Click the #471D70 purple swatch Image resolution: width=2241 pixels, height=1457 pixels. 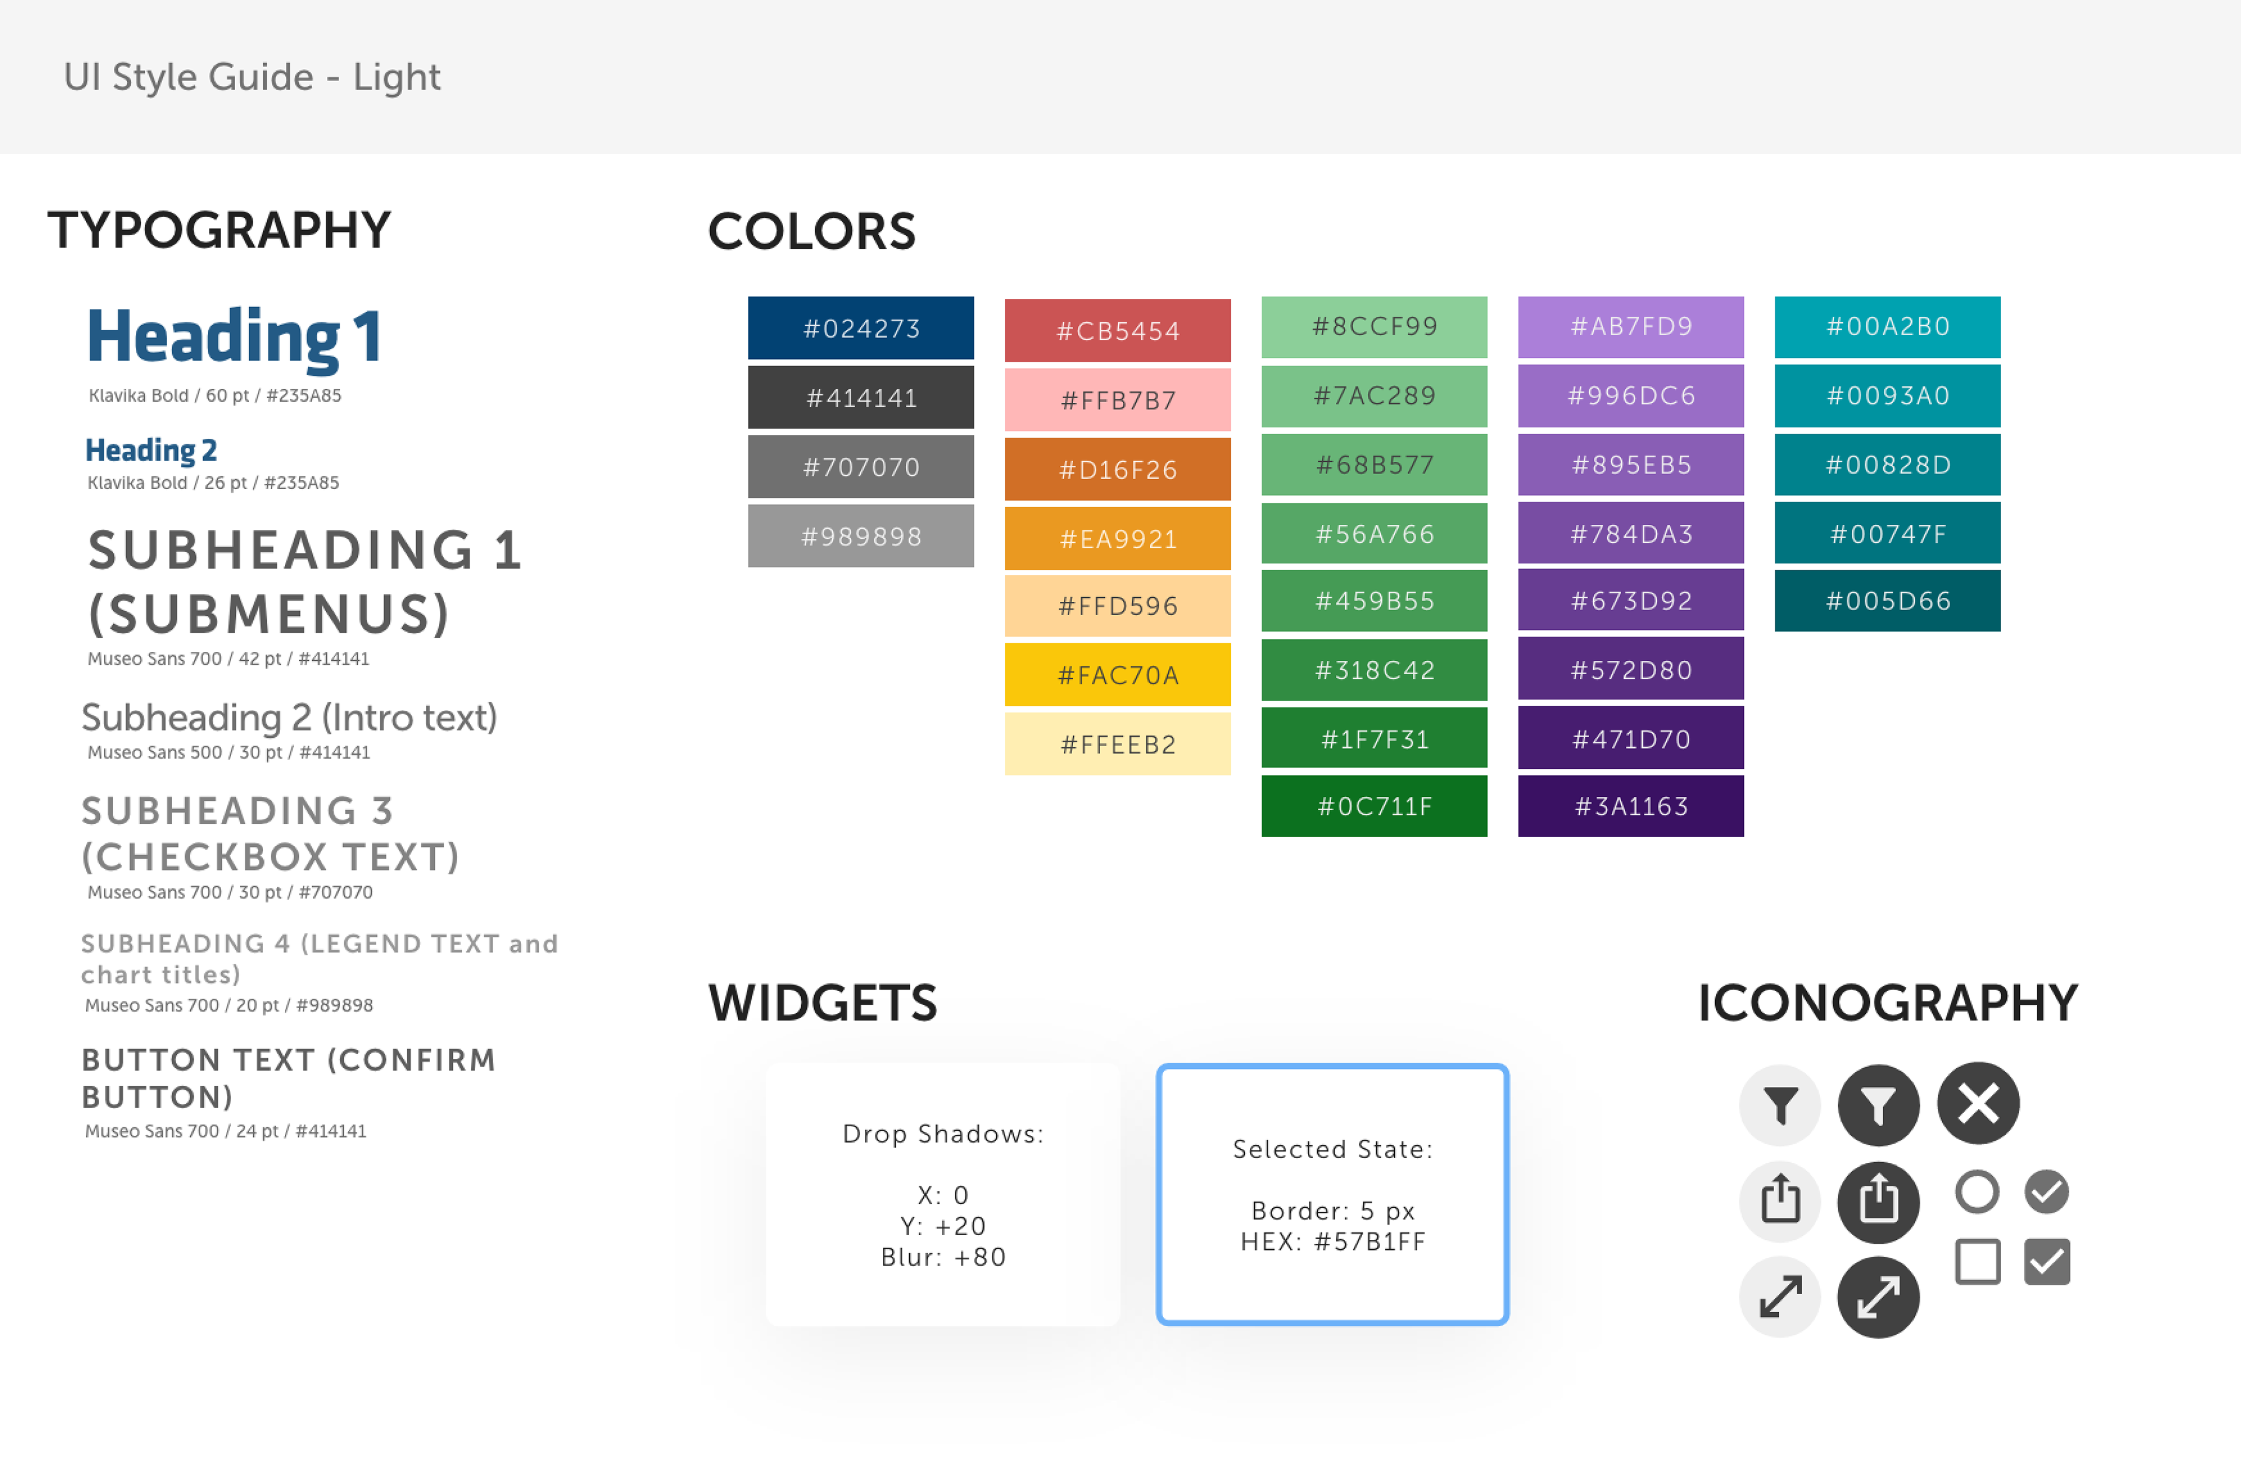pyautogui.click(x=1631, y=737)
